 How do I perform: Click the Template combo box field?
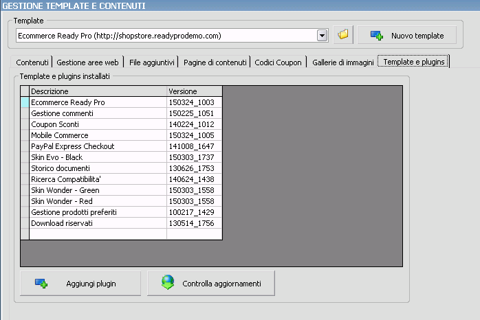[172, 36]
